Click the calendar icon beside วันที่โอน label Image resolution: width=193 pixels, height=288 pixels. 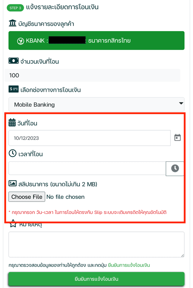pos(12,122)
